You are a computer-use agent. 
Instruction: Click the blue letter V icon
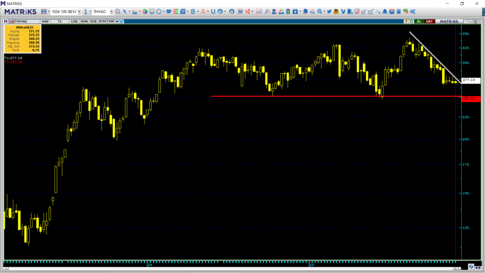tap(343, 11)
